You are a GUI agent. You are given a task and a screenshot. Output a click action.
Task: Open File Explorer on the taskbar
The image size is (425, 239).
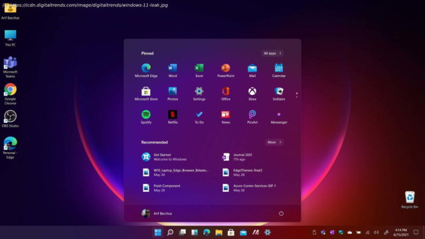pyautogui.click(x=218, y=232)
